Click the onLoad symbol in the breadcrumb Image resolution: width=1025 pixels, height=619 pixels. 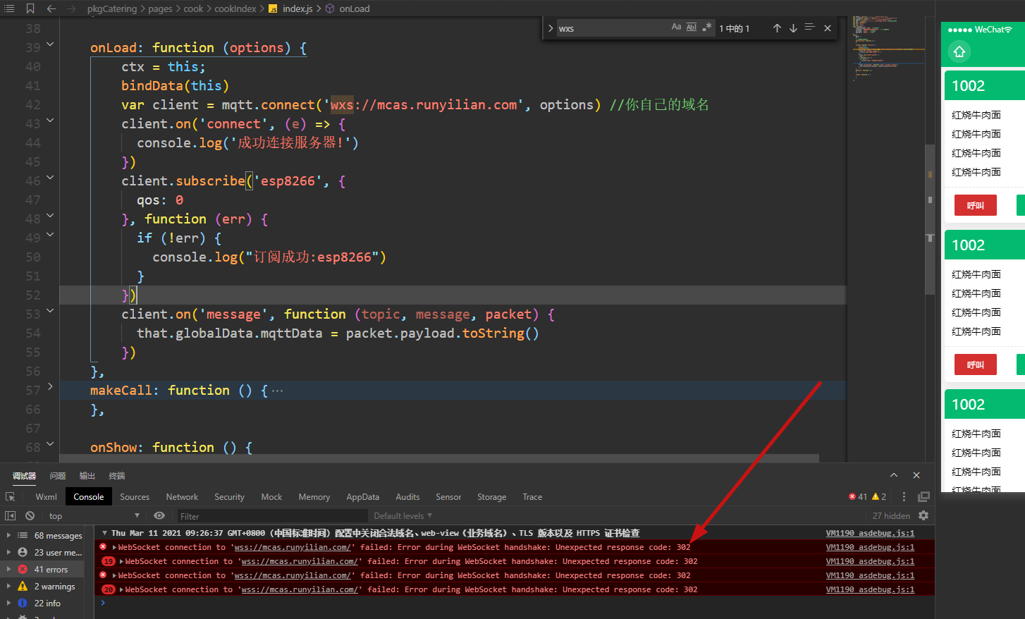tap(348, 8)
